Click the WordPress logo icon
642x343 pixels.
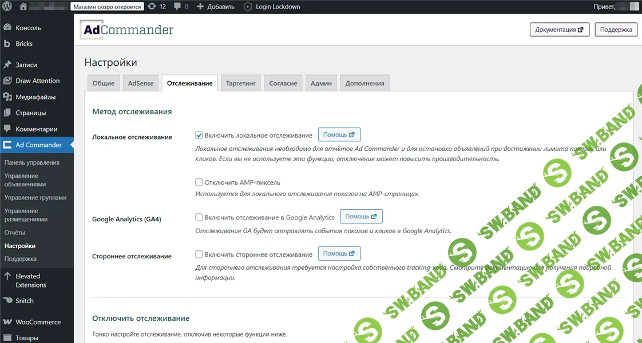coord(7,7)
